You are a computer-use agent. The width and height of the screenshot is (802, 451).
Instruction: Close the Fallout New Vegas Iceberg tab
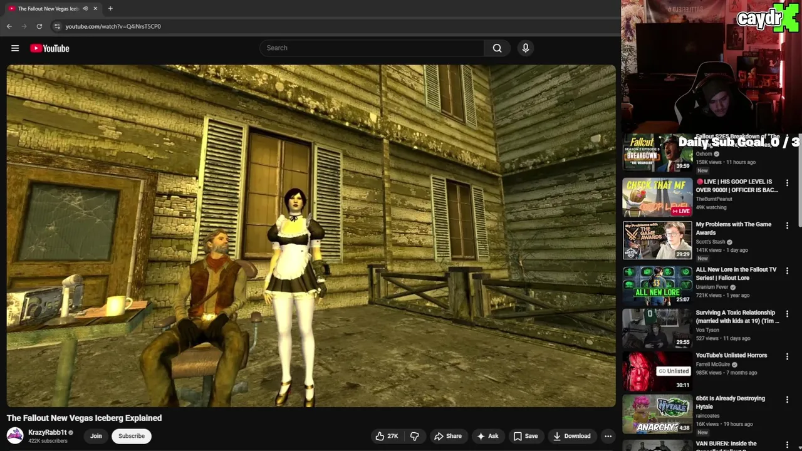point(95,9)
